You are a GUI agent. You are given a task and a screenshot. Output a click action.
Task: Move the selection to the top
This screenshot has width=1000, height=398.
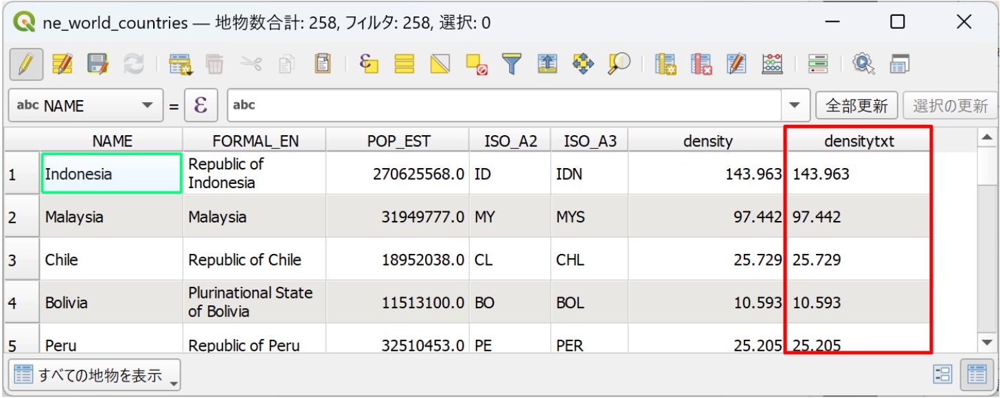pyautogui.click(x=547, y=65)
